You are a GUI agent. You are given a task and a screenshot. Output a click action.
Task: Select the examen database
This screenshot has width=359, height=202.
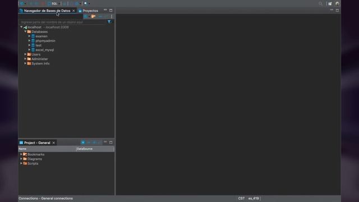(42, 36)
